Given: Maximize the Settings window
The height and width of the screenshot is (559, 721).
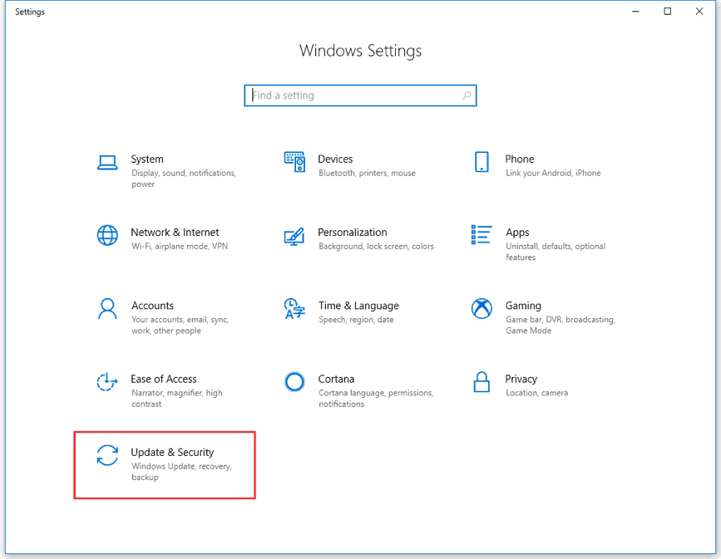Looking at the screenshot, I should (667, 12).
